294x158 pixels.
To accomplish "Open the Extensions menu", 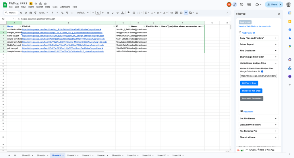I will coord(65,7).
